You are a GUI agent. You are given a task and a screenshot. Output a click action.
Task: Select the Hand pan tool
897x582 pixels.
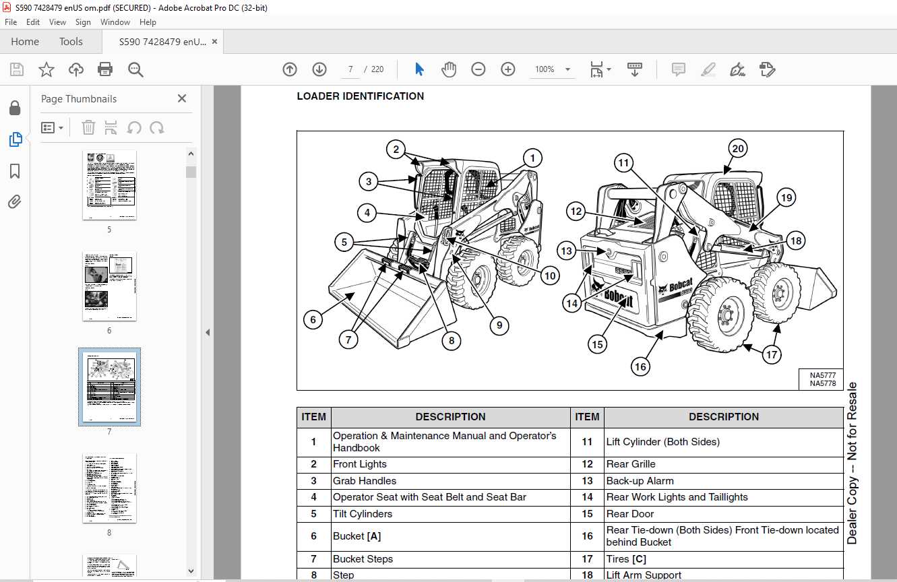(449, 69)
